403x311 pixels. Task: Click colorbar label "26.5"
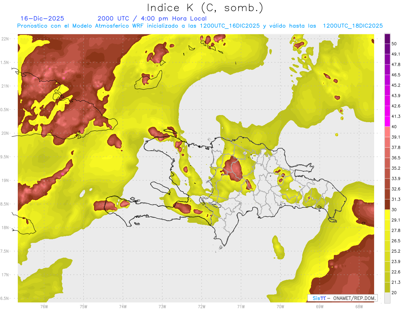(396, 241)
